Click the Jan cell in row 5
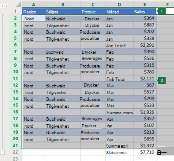 pyautogui.click(x=119, y=39)
